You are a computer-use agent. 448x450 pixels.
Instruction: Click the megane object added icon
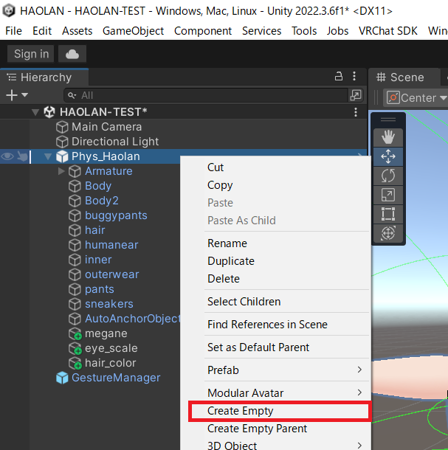pyautogui.click(x=75, y=333)
